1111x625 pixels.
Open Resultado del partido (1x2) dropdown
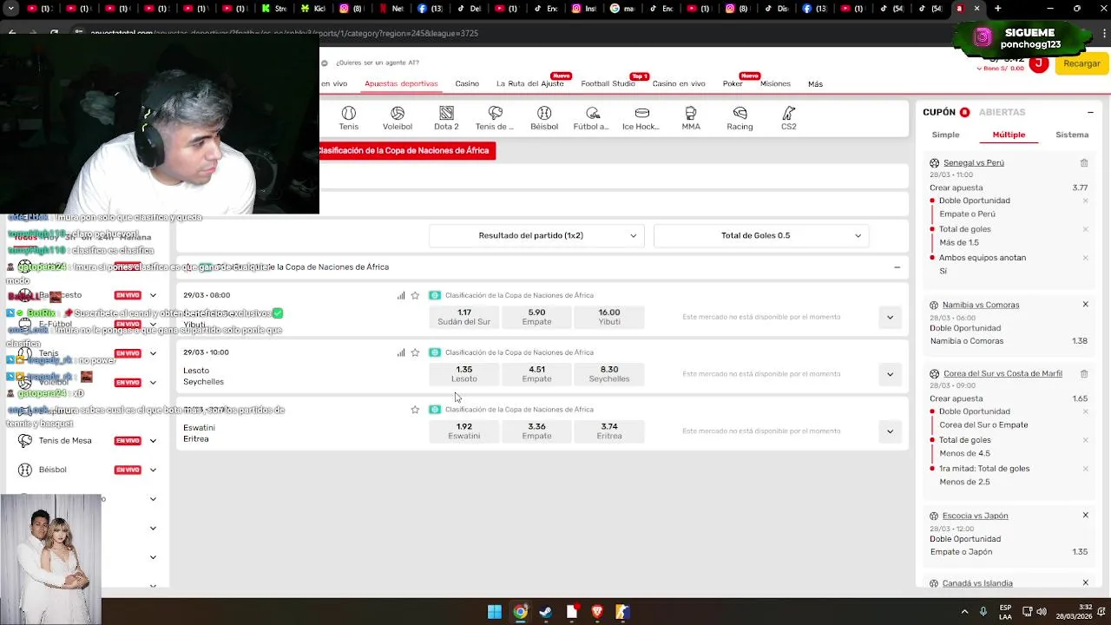pos(536,235)
